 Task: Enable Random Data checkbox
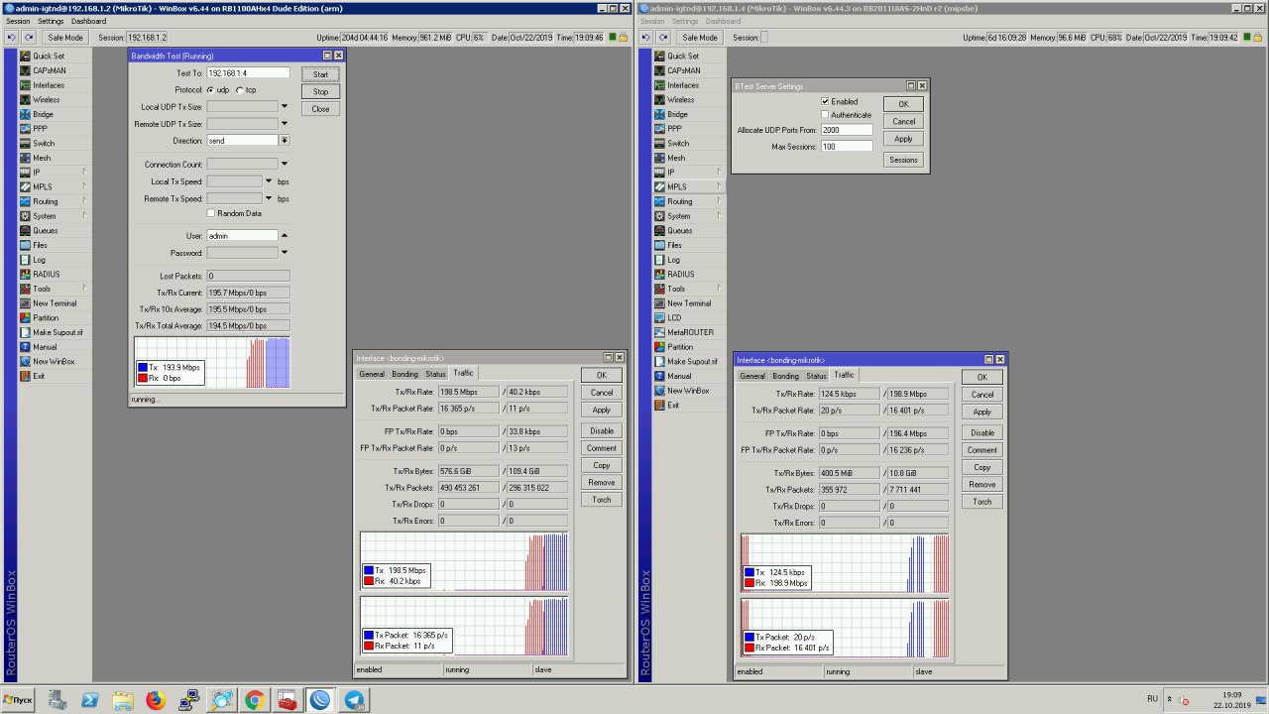point(211,213)
